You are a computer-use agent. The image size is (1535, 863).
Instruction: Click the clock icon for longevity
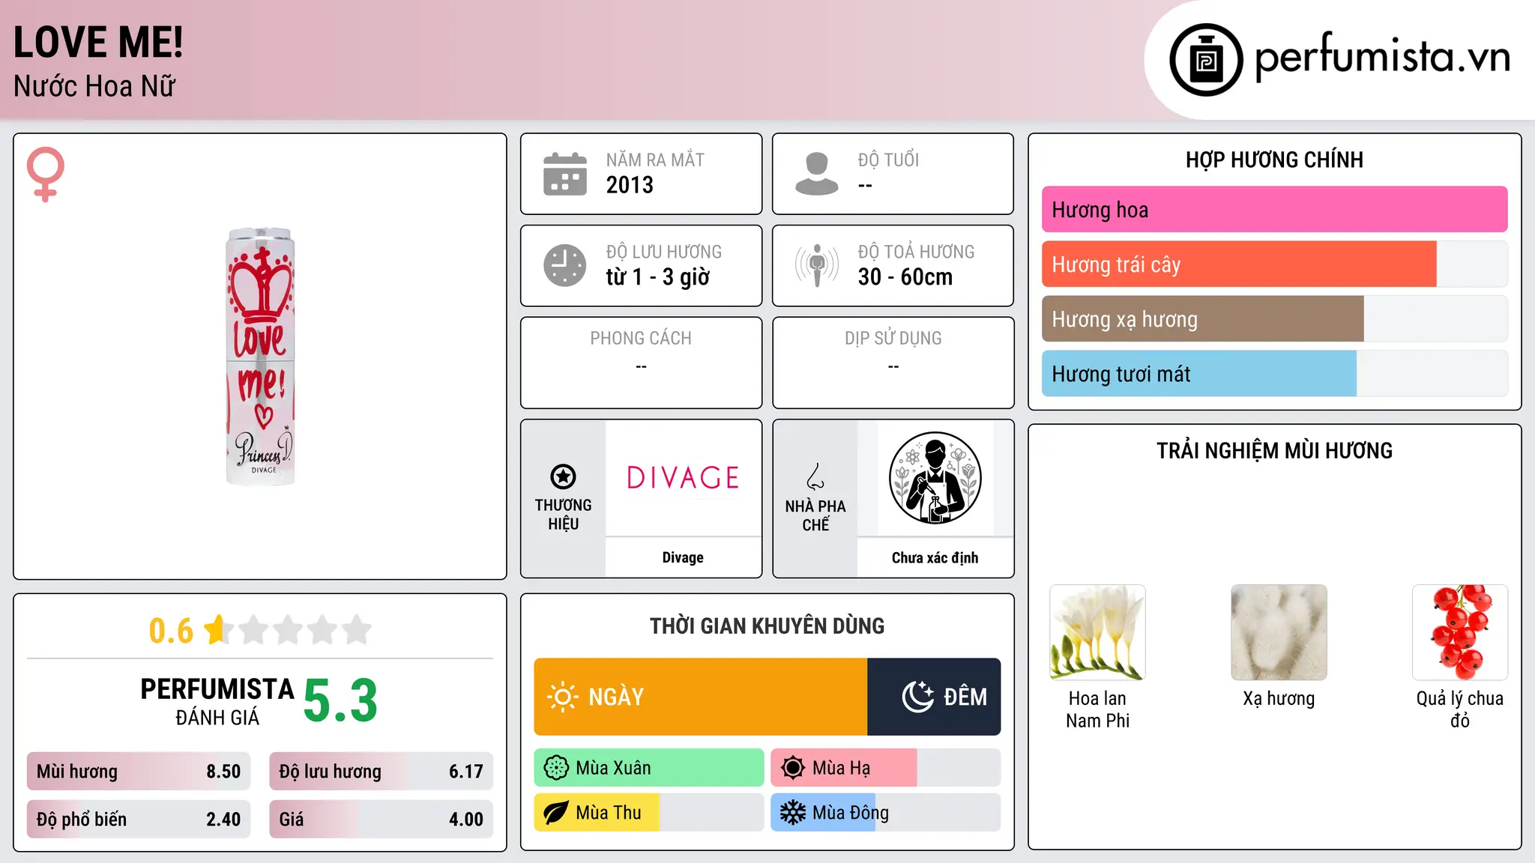[x=565, y=265]
